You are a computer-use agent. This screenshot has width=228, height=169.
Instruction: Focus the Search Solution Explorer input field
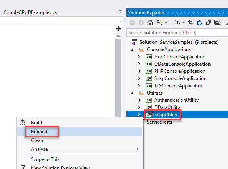(178, 33)
